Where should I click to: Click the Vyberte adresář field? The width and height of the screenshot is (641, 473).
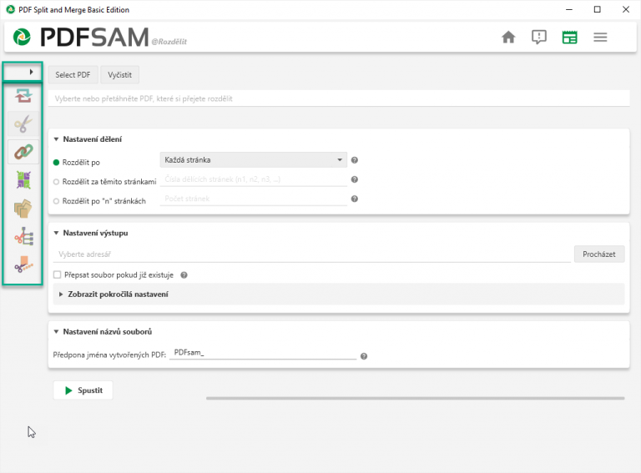point(311,254)
